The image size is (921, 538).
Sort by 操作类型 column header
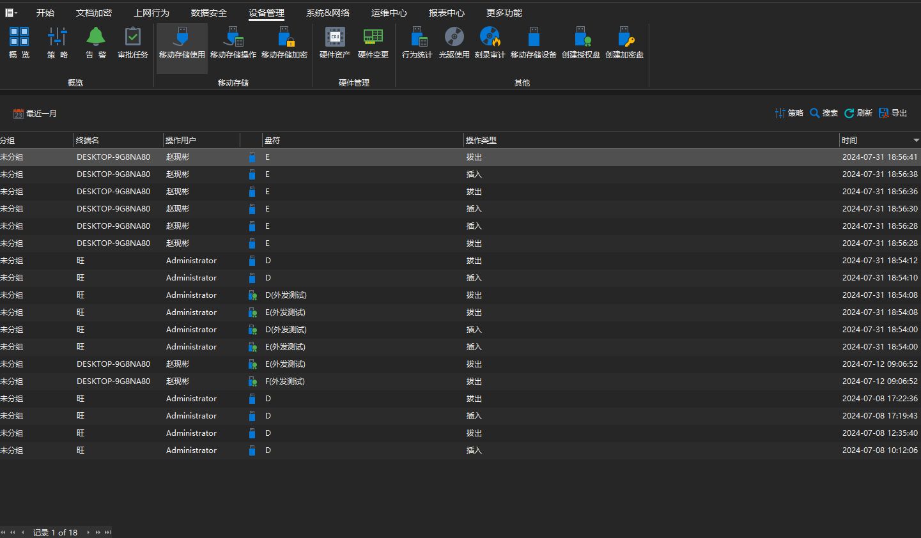651,140
